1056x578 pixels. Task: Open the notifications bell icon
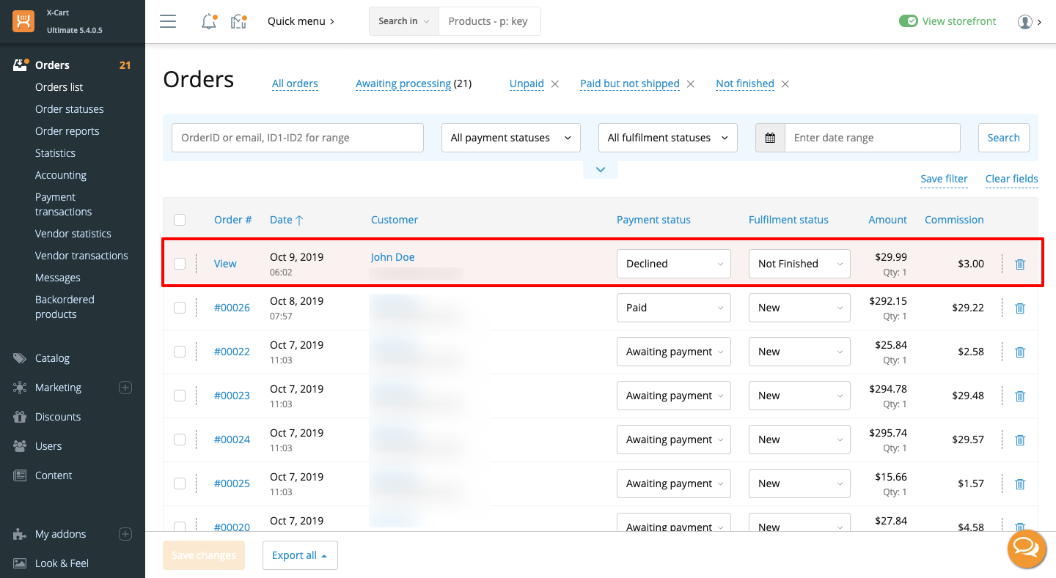(209, 21)
